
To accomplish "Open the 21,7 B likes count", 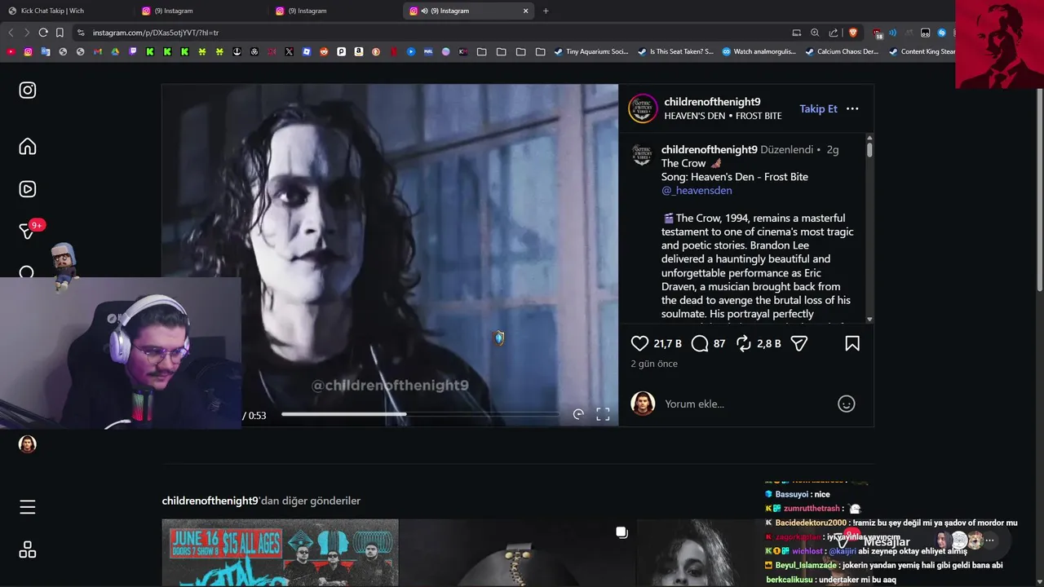I will [x=667, y=344].
